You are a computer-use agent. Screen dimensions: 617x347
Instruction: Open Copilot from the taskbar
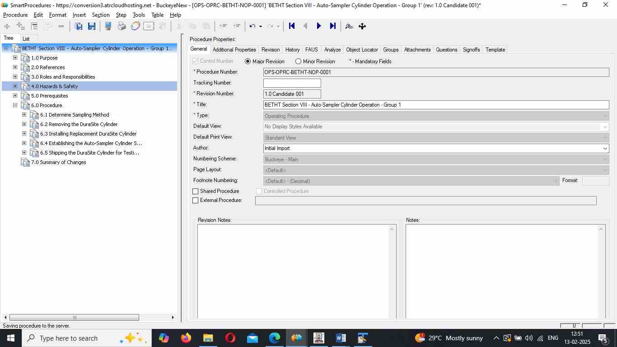coord(164,338)
